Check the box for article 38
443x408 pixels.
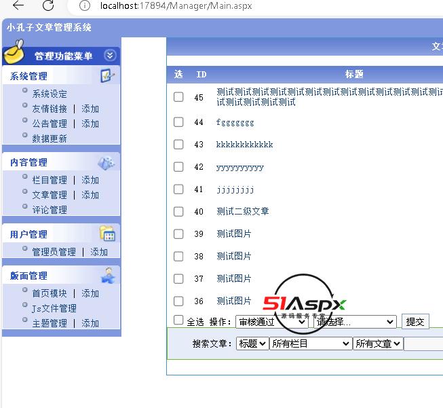coord(178,257)
